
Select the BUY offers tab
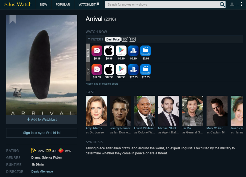(x=88, y=71)
